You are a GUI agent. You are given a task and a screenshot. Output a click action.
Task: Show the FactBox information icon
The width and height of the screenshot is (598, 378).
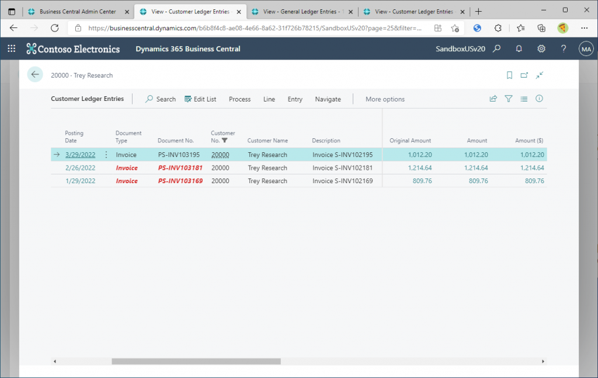click(539, 99)
